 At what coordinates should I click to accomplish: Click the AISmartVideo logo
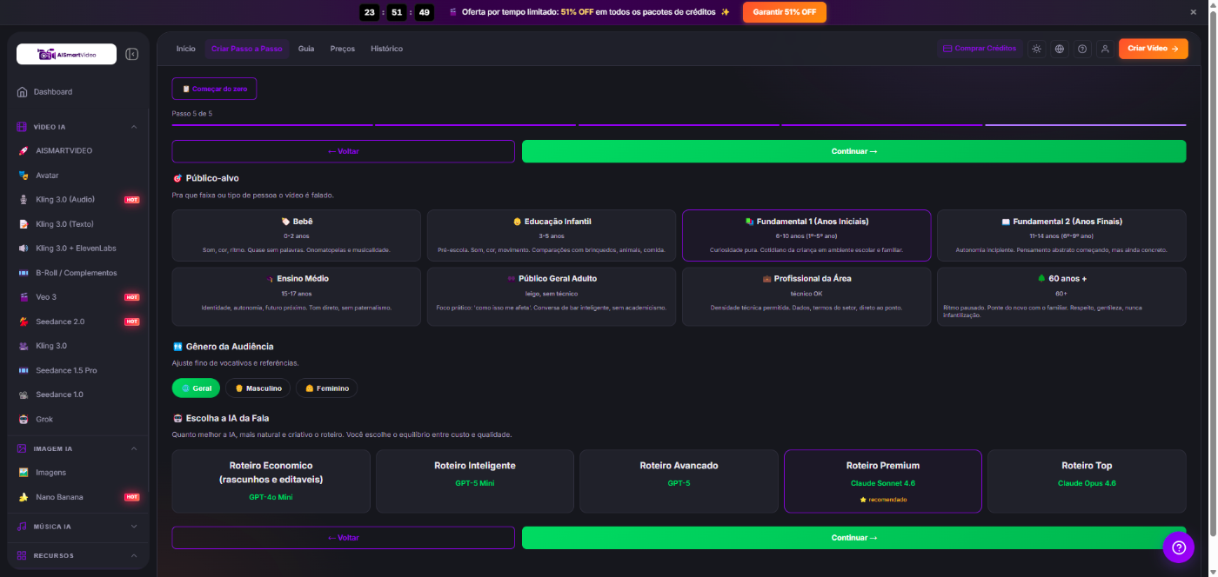66,54
